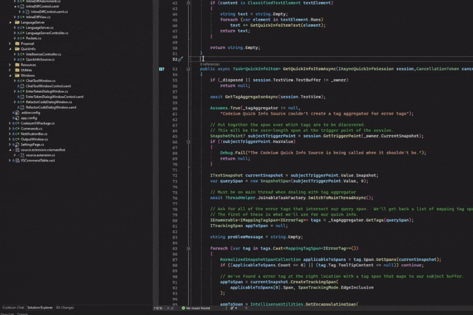Open the Codeium Chat tab

[x=13, y=307]
